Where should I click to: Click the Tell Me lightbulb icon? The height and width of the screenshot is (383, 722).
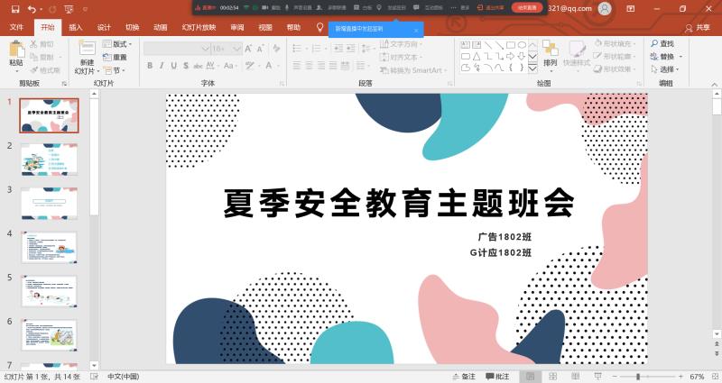(x=320, y=28)
